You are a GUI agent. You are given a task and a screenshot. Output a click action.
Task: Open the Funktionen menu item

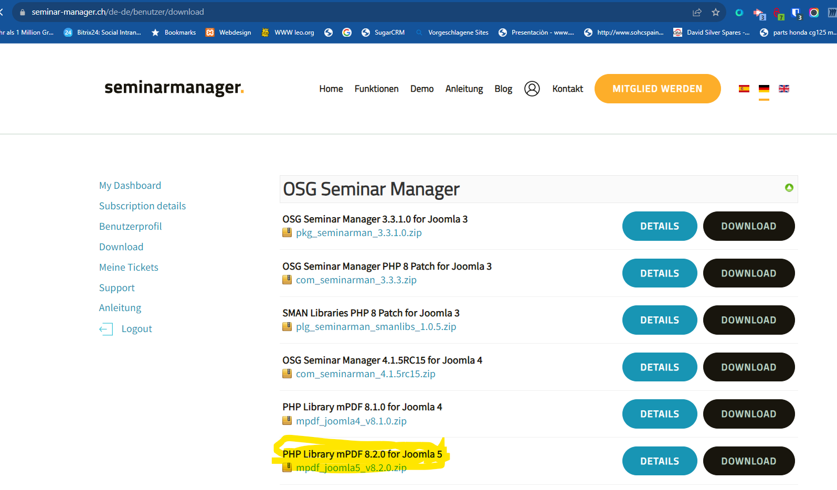click(376, 89)
